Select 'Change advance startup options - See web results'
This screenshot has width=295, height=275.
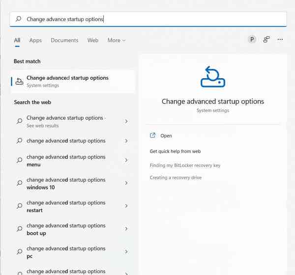tap(73, 121)
